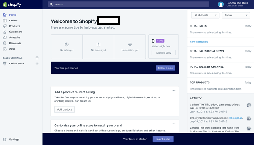The height and width of the screenshot is (145, 254).
Task: Click the Shopify logo in the header
Action: (x=12, y=4)
